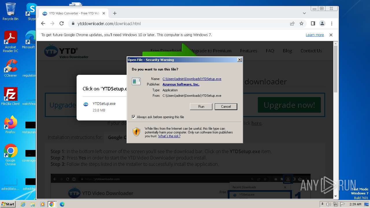Open publisher Azureus Software, Inc. link
Viewport: 370px width, 208px height.
click(x=181, y=84)
